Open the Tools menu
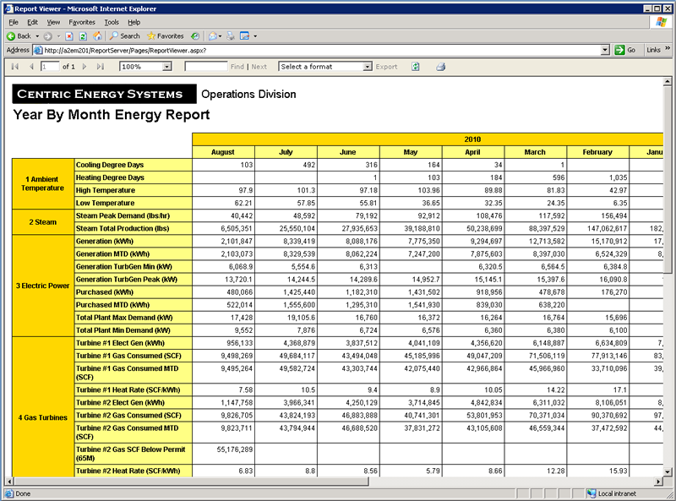Image resolution: width=676 pixels, height=501 pixels. point(111,21)
